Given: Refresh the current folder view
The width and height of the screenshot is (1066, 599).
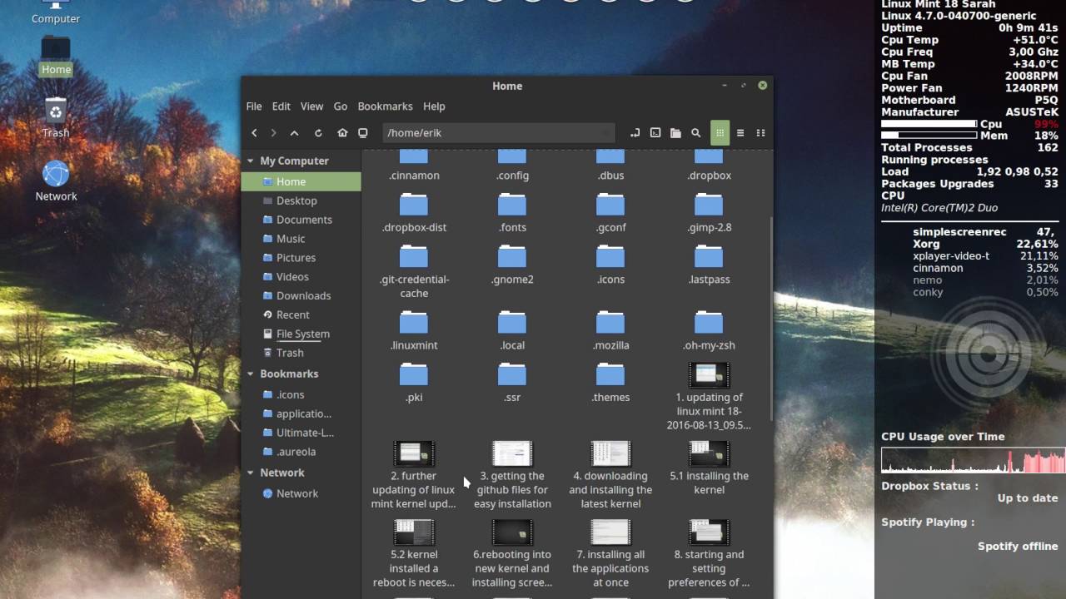Looking at the screenshot, I should point(318,132).
